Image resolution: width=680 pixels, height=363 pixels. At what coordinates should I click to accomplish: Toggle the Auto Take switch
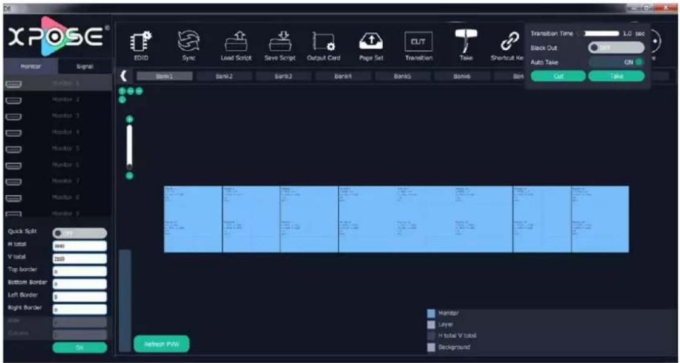616,62
